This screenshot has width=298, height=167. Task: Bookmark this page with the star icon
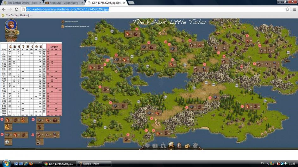(287, 9)
